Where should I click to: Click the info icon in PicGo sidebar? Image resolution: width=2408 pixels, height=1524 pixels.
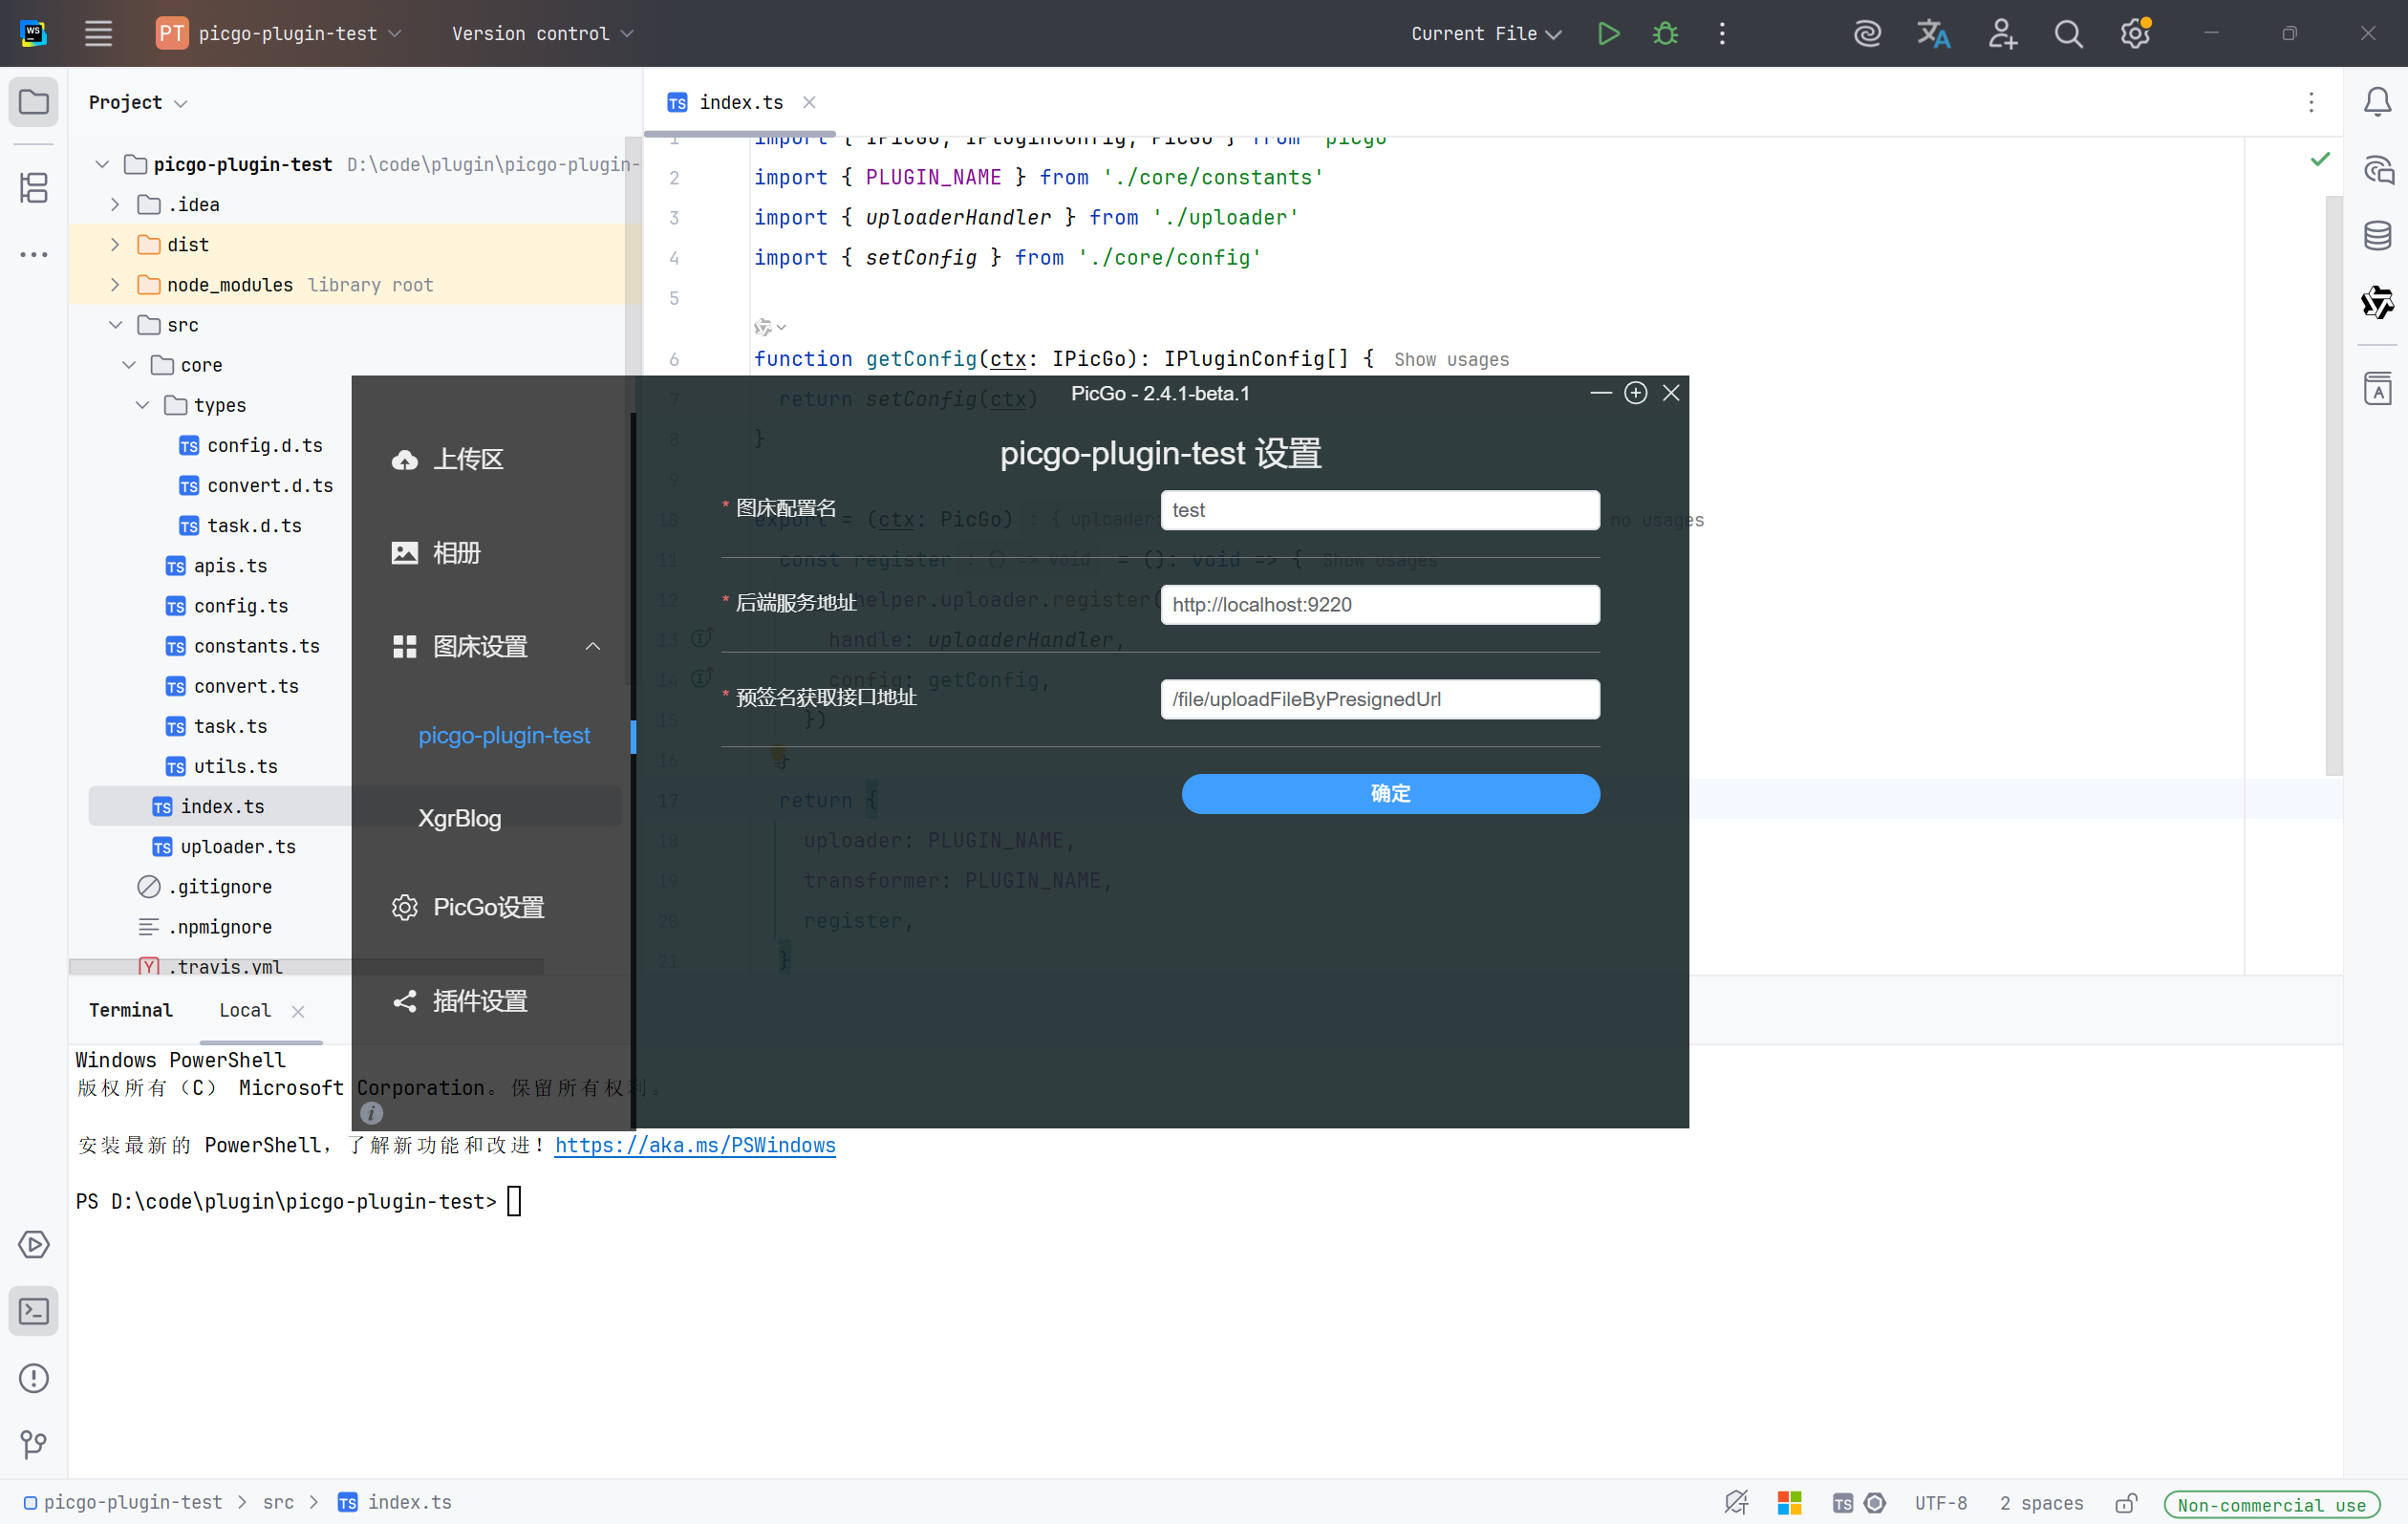point(371,1113)
